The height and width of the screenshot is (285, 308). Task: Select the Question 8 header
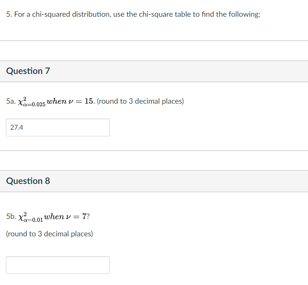click(27, 181)
